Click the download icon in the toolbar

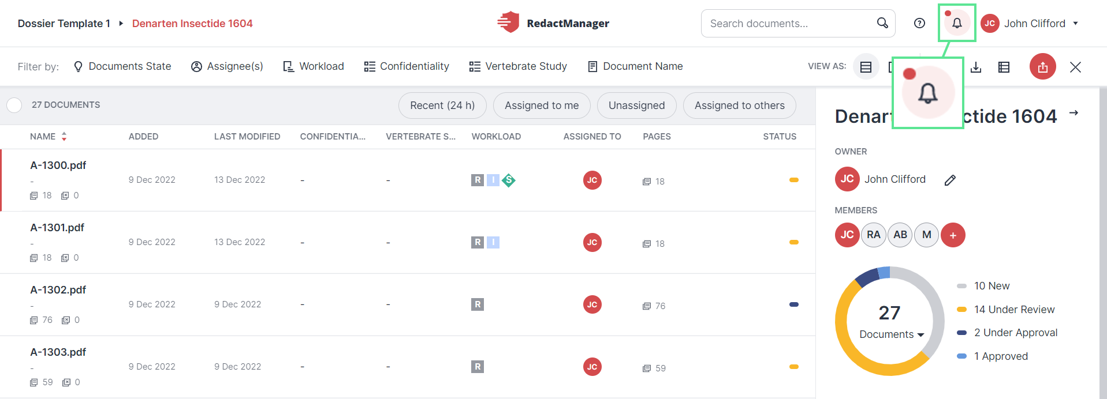tap(976, 67)
